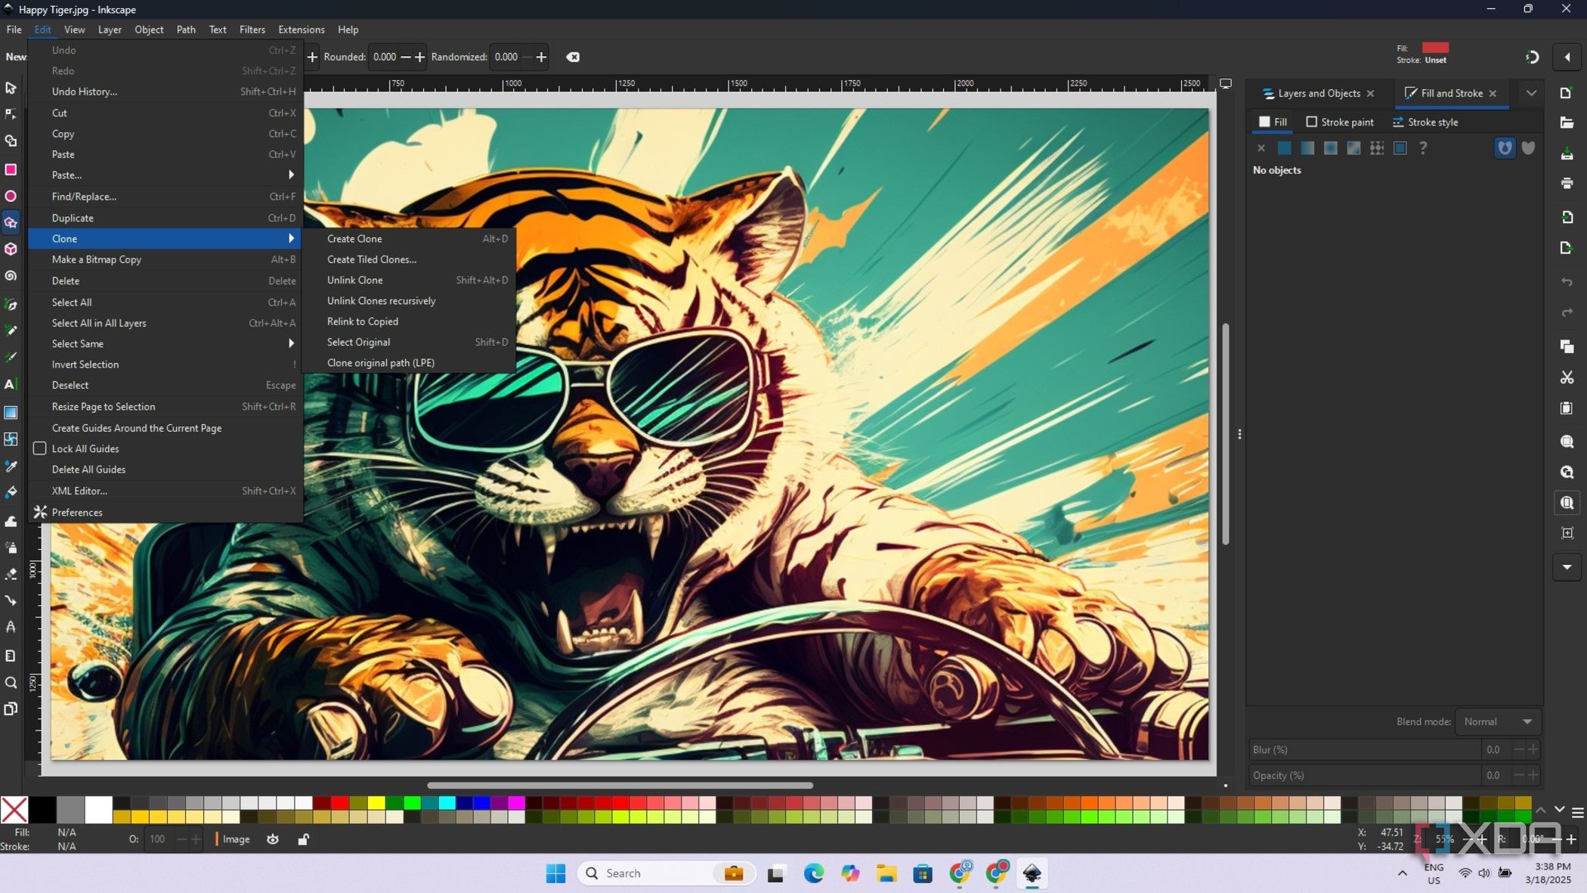Select the Shape Builder tool

click(11, 141)
